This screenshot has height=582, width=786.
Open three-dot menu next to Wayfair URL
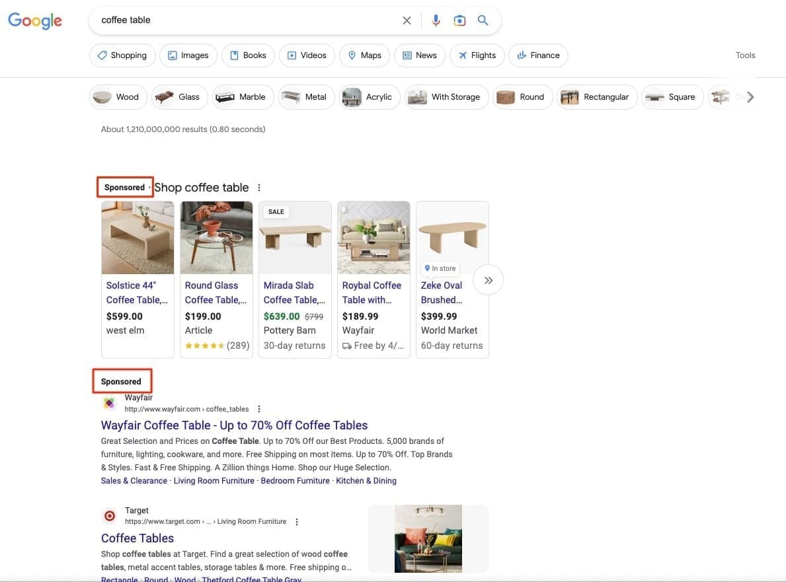click(259, 409)
